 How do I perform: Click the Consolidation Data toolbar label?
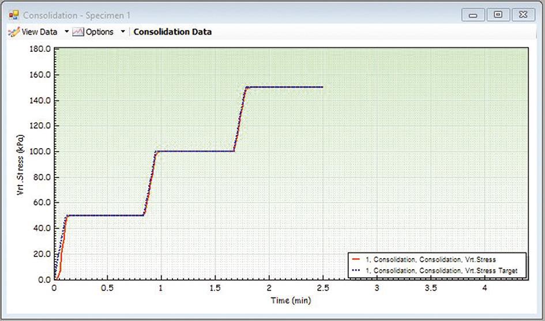(x=172, y=32)
